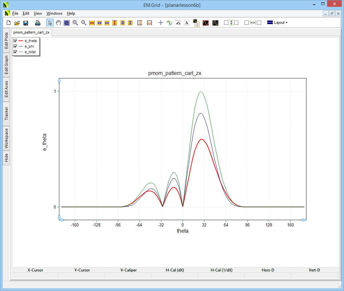
Task: Open the Edit Plots side panel
Action: [x=7, y=40]
